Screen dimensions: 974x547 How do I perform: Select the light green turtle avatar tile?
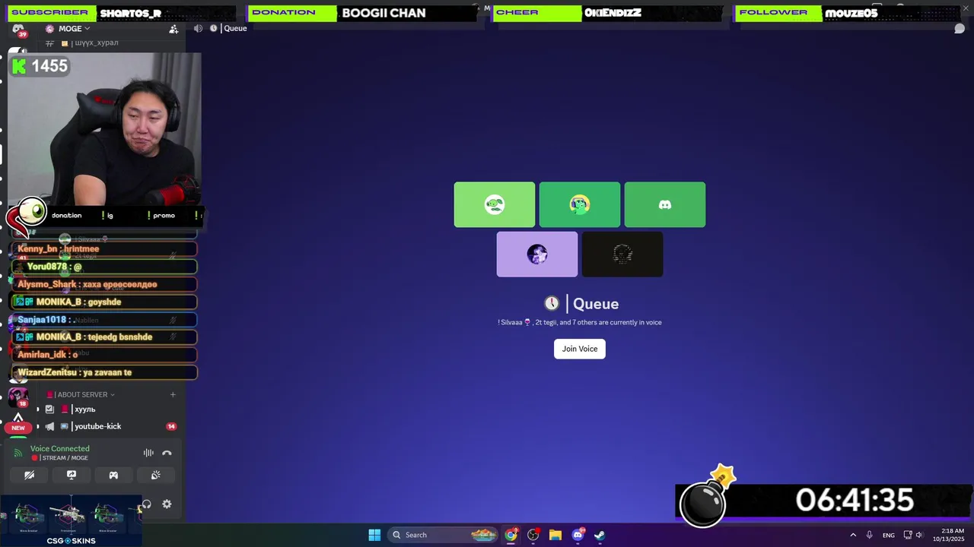[495, 204]
